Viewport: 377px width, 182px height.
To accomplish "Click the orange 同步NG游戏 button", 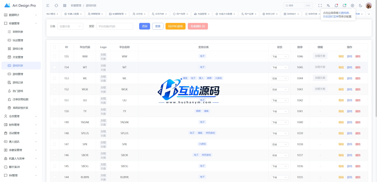I will coord(176,26).
